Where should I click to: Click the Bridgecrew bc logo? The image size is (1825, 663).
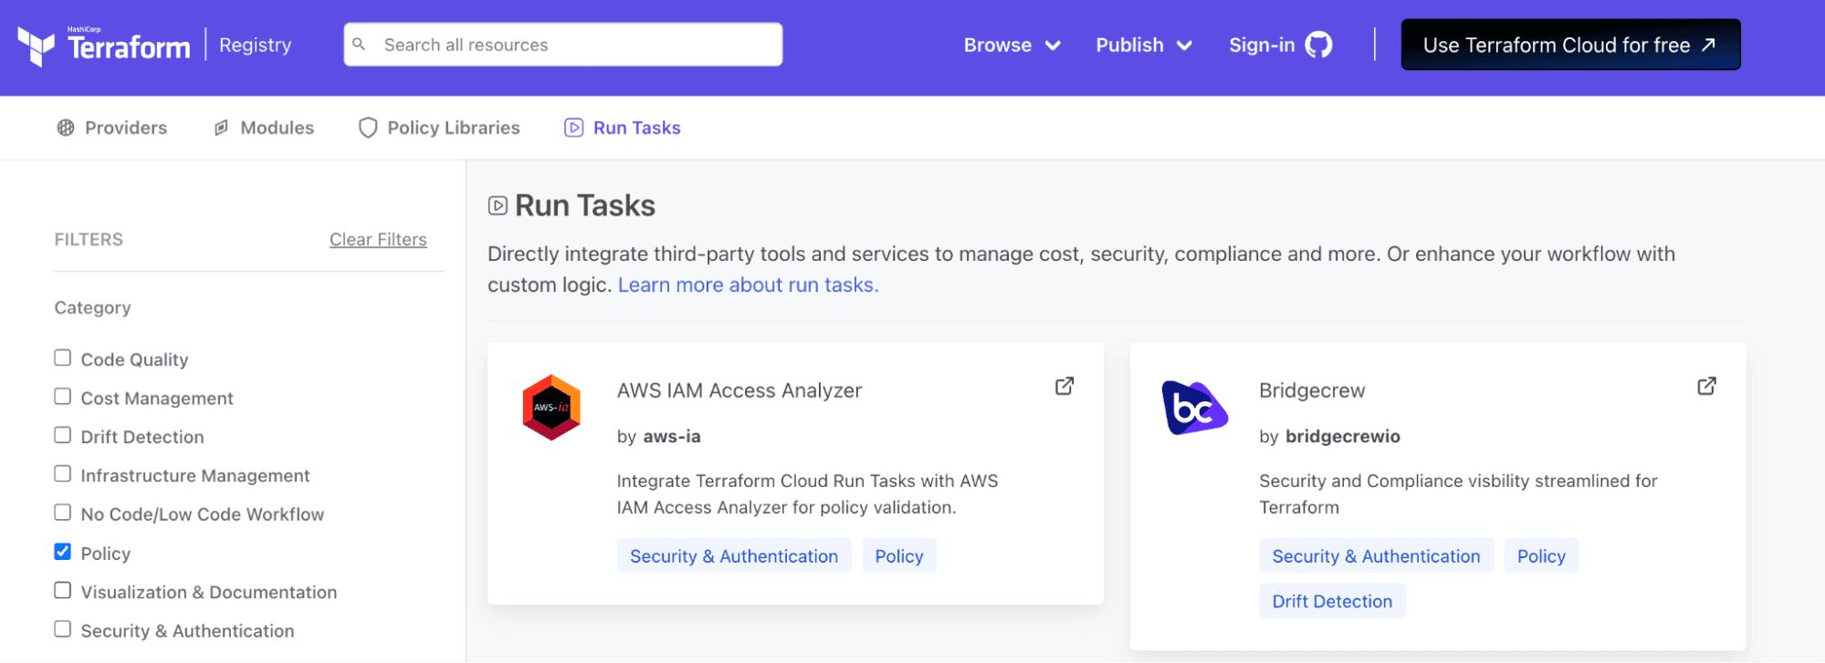(x=1194, y=408)
